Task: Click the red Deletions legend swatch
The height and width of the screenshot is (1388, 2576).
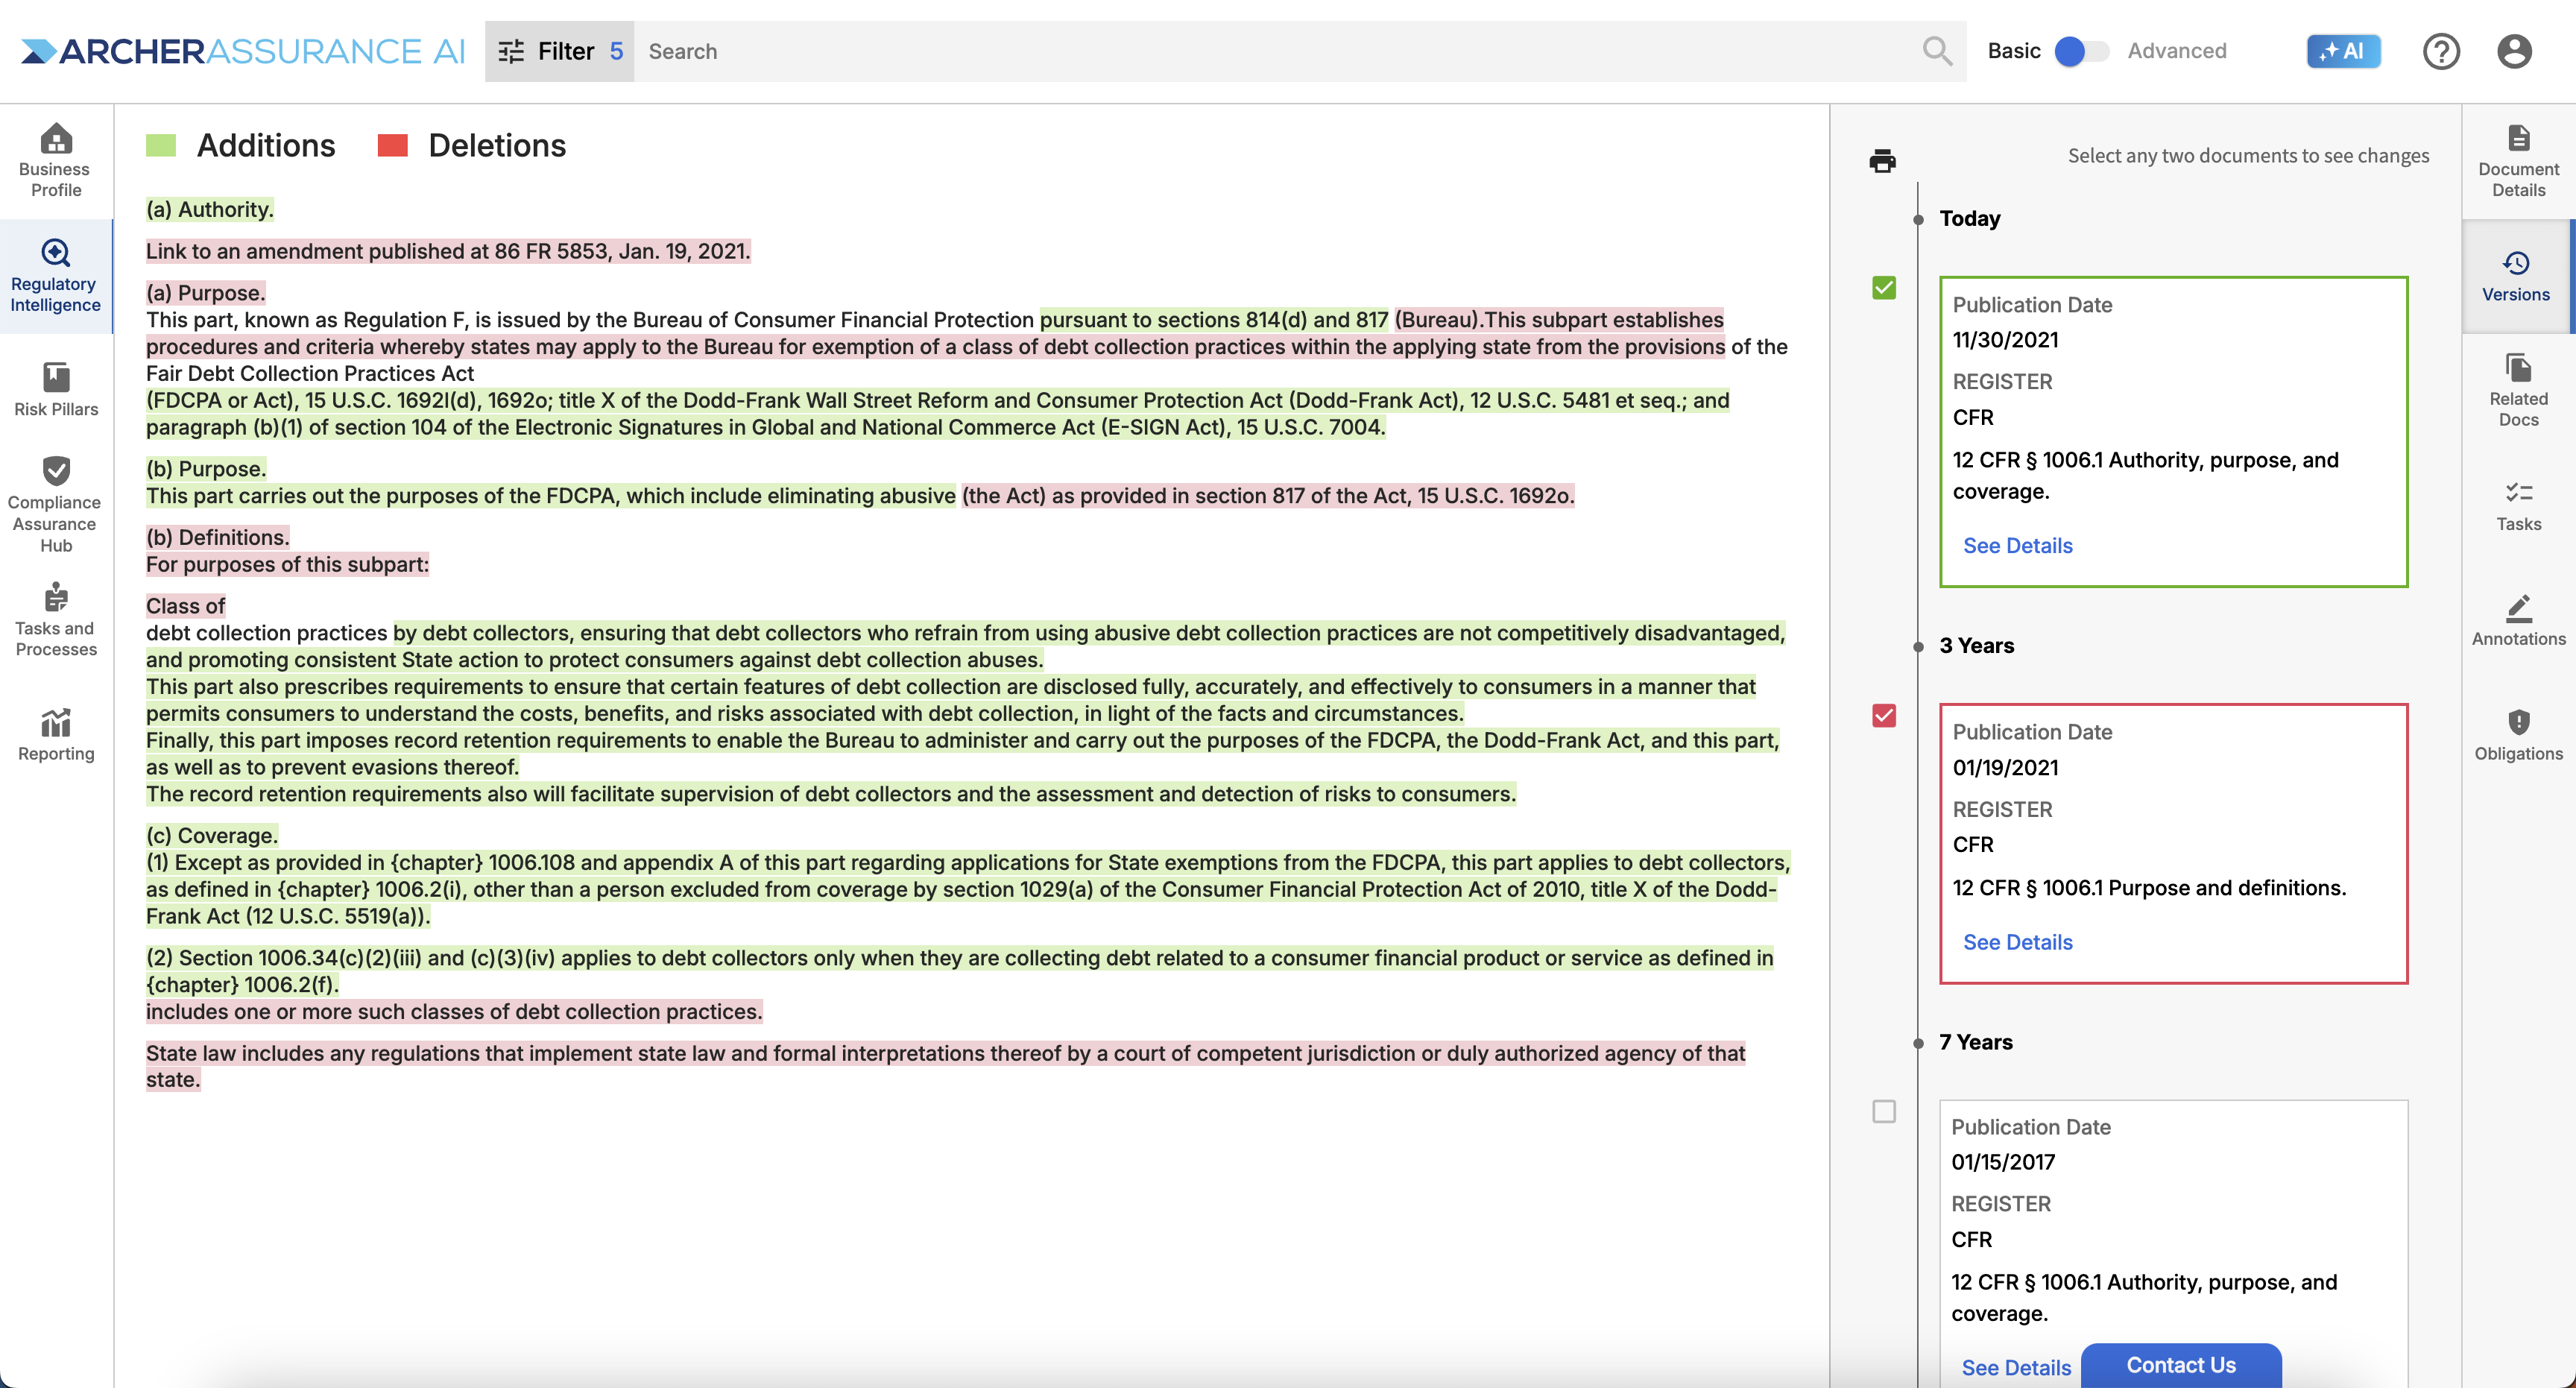Action: pyautogui.click(x=392, y=146)
